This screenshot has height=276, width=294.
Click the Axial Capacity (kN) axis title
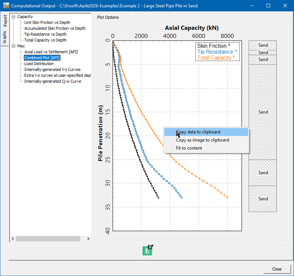(192, 28)
